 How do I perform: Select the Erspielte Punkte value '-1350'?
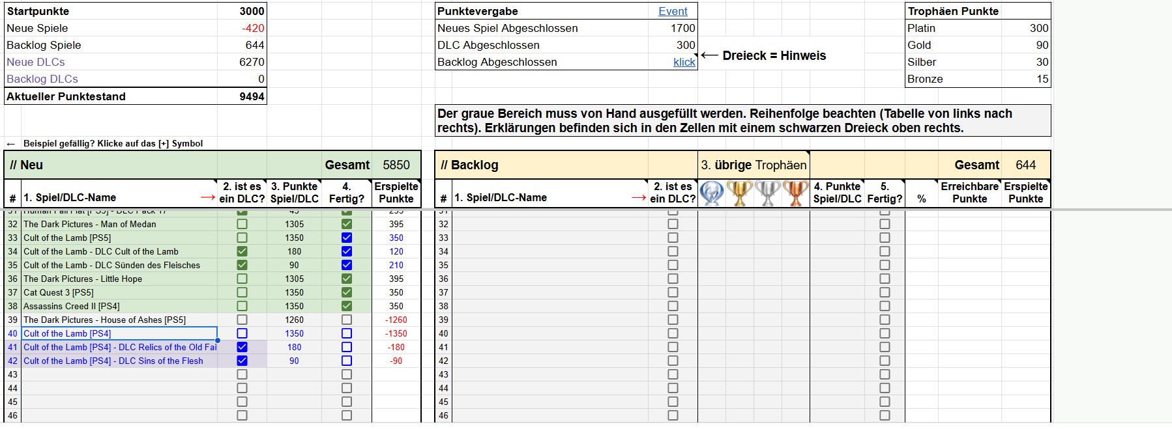396,333
